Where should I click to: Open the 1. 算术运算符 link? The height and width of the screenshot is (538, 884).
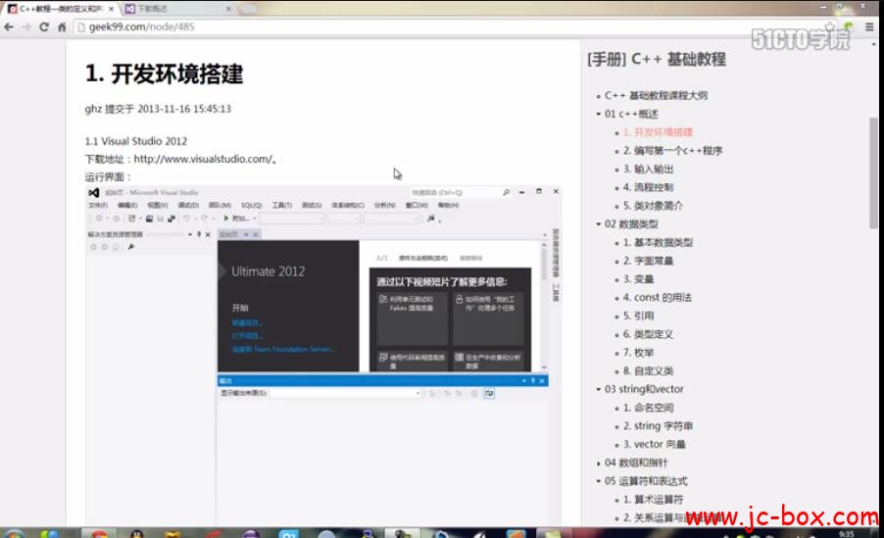click(x=653, y=500)
